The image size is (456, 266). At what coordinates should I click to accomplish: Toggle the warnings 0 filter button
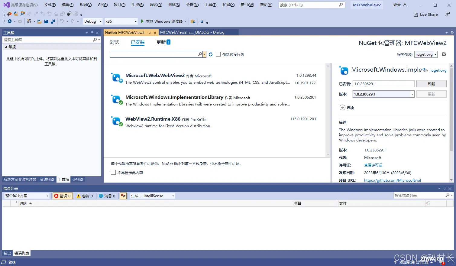pyautogui.click(x=85, y=196)
